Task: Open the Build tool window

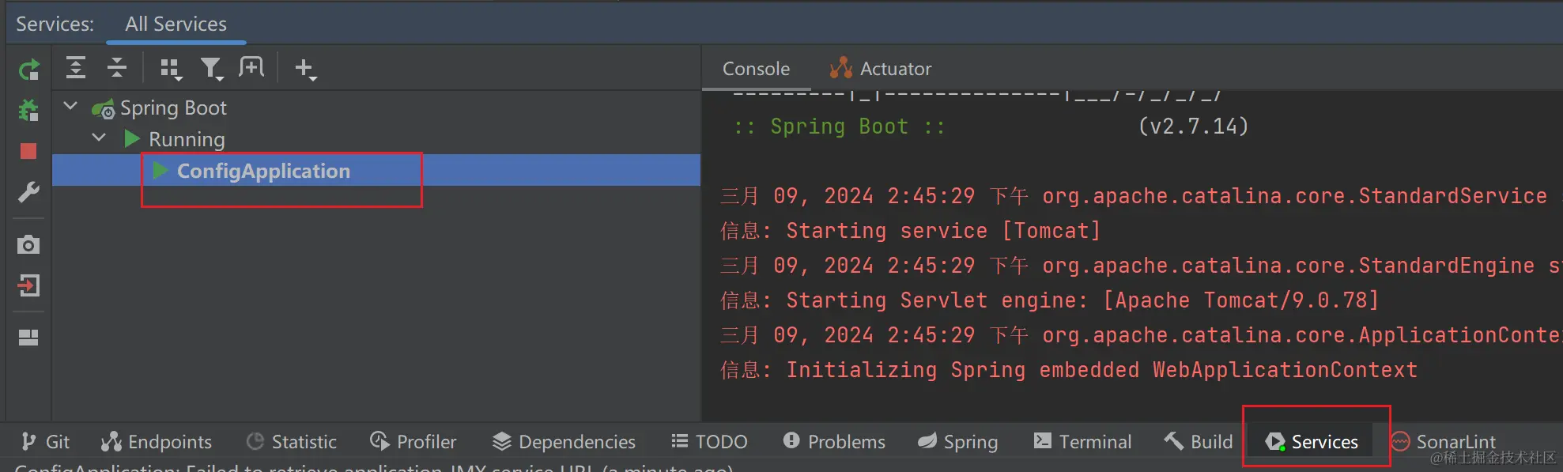Action: point(1198,441)
